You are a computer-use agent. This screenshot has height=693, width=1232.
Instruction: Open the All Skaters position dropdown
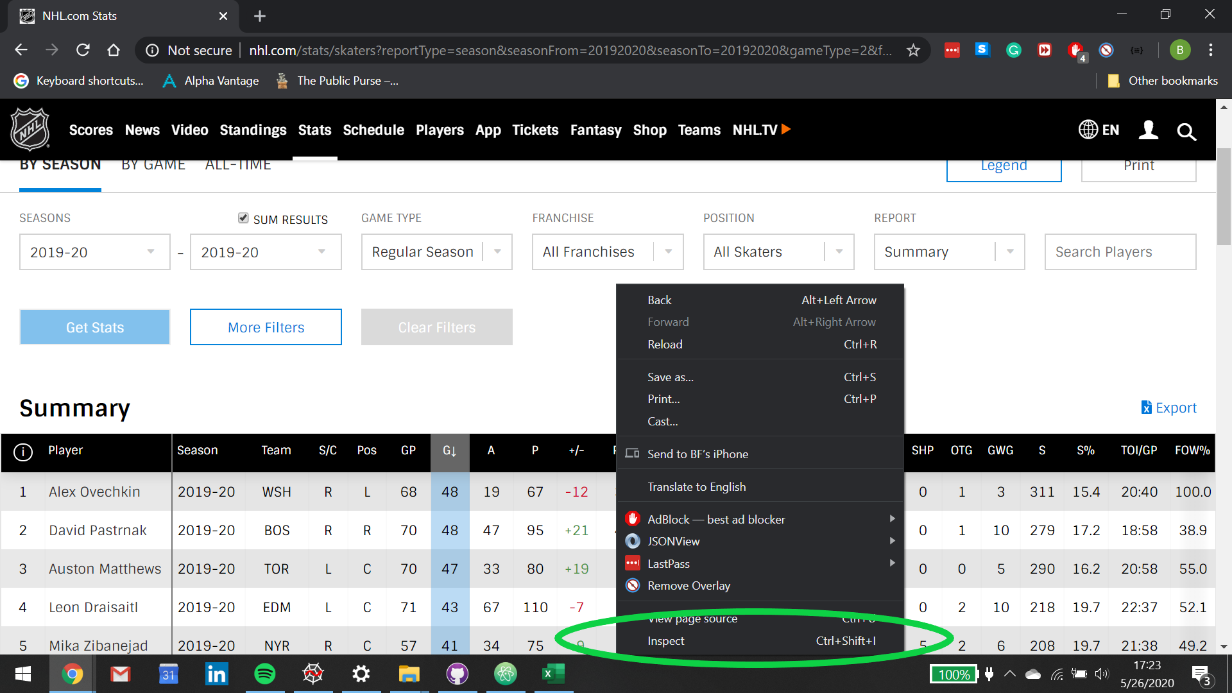[779, 252]
